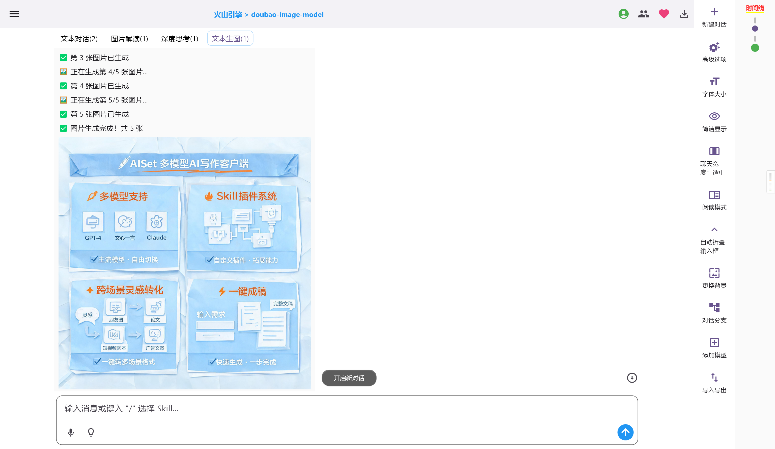775x449 pixels.
Task: Click status line 图片生成完成！共 5 张
Action: click(x=101, y=129)
